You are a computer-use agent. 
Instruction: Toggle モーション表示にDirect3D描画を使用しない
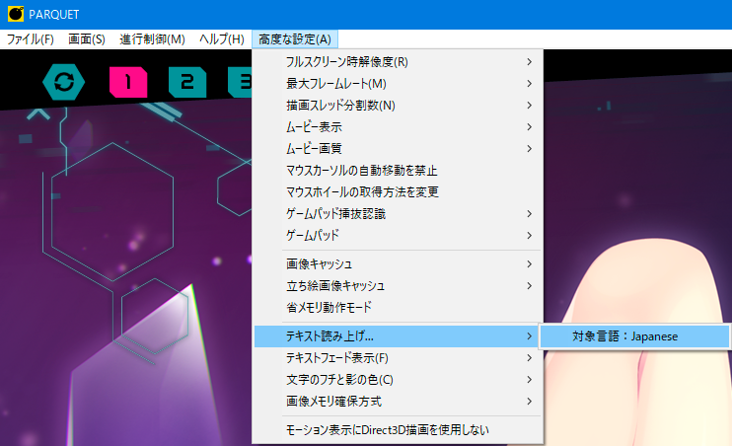tap(387, 429)
